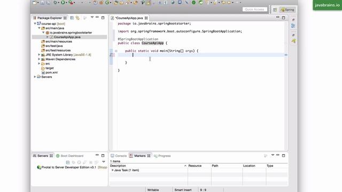Viewport: 342px width, 192px height.
Task: Click the Quick Access search field
Action: click(254, 10)
